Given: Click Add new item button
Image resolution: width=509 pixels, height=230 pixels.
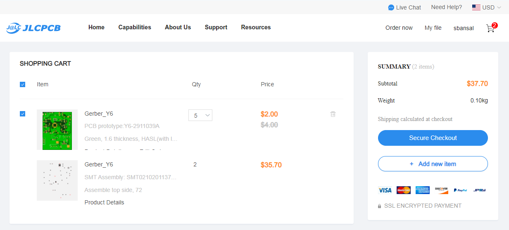Looking at the screenshot, I should pyautogui.click(x=433, y=164).
